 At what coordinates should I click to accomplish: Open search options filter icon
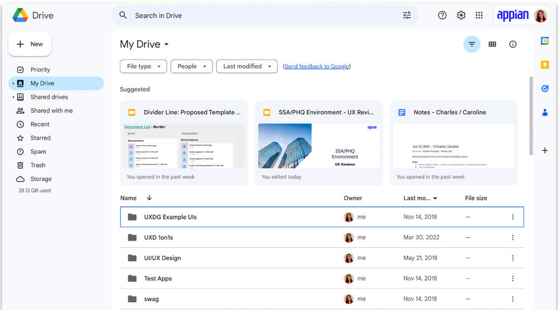tap(407, 15)
